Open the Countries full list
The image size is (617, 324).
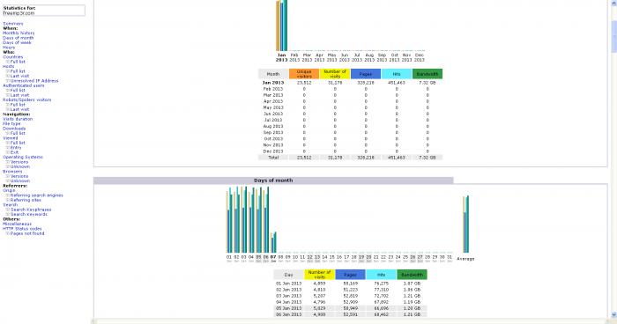point(18,62)
